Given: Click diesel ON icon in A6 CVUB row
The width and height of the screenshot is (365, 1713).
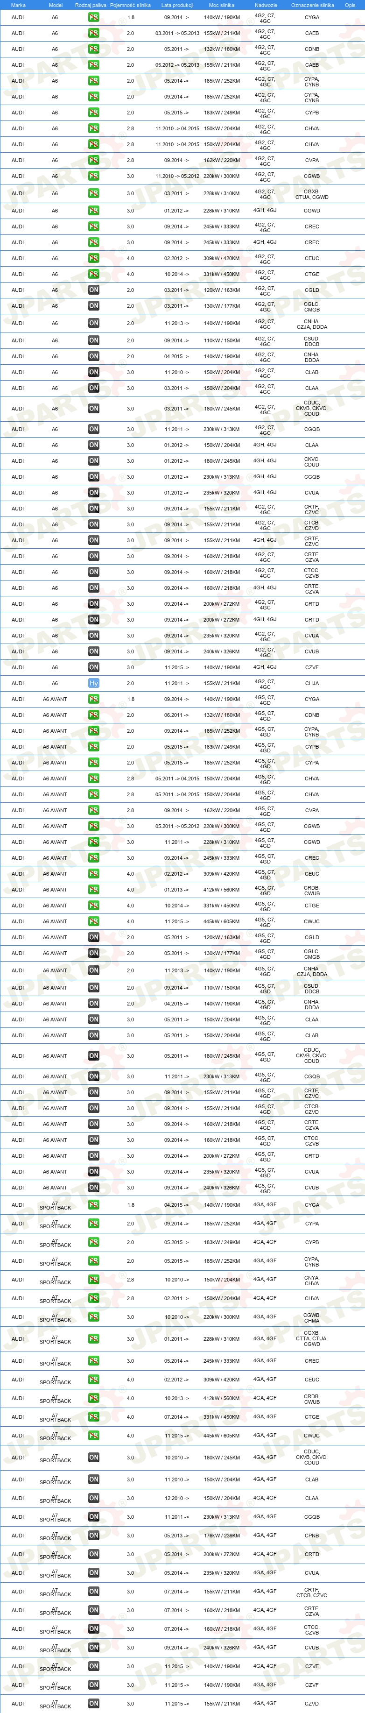Looking at the screenshot, I should point(94,651).
